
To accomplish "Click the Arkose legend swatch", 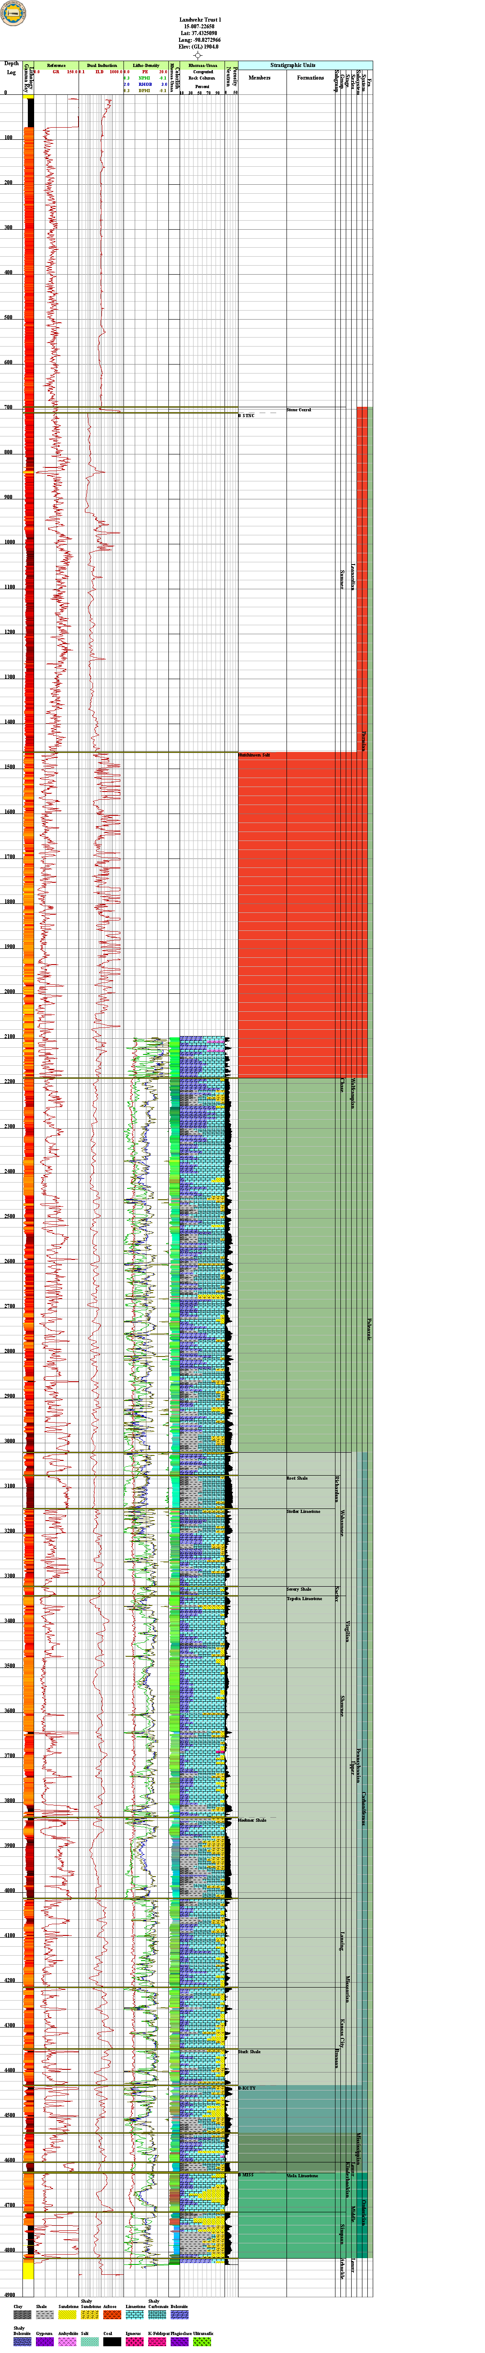I will (x=112, y=2316).
